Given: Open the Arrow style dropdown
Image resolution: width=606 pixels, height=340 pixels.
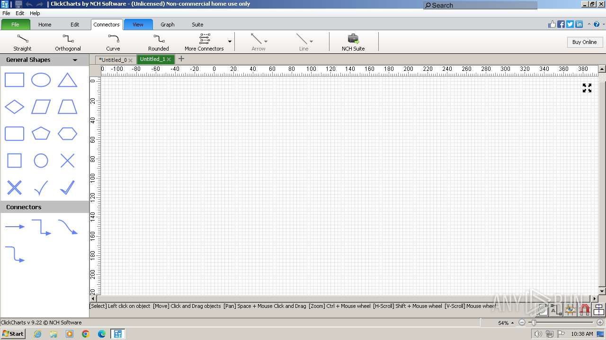Looking at the screenshot, I should click(266, 42).
